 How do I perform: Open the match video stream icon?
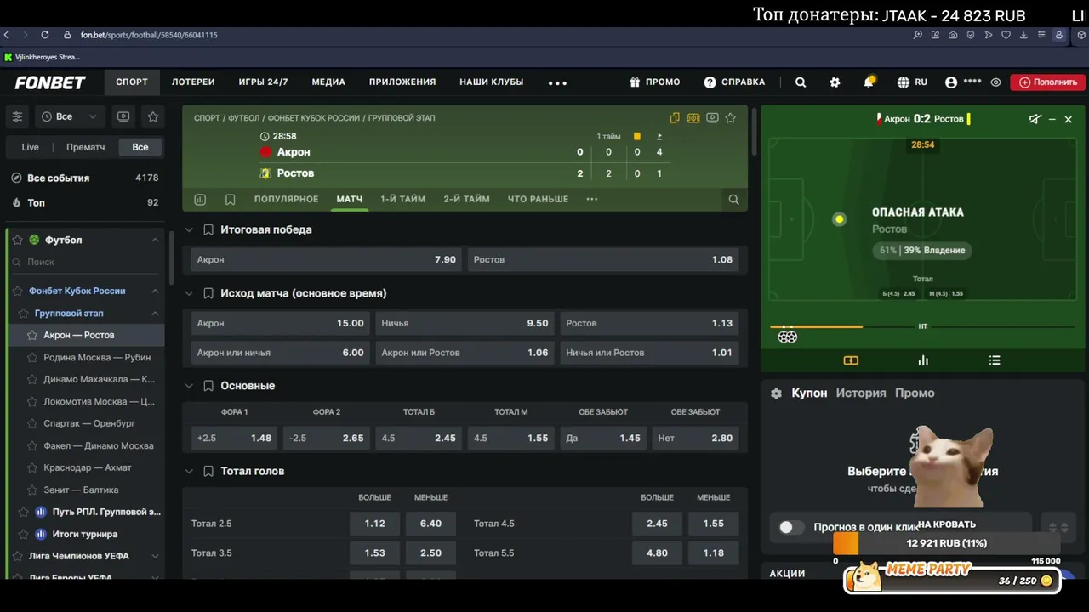tap(712, 118)
